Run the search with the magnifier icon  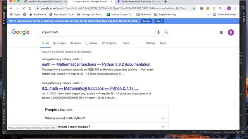166,32
